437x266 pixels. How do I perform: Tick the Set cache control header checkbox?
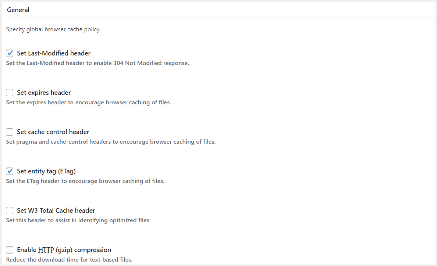click(x=10, y=132)
